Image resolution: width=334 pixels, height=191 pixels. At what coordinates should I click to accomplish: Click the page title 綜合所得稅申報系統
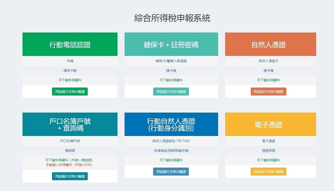pos(172,18)
